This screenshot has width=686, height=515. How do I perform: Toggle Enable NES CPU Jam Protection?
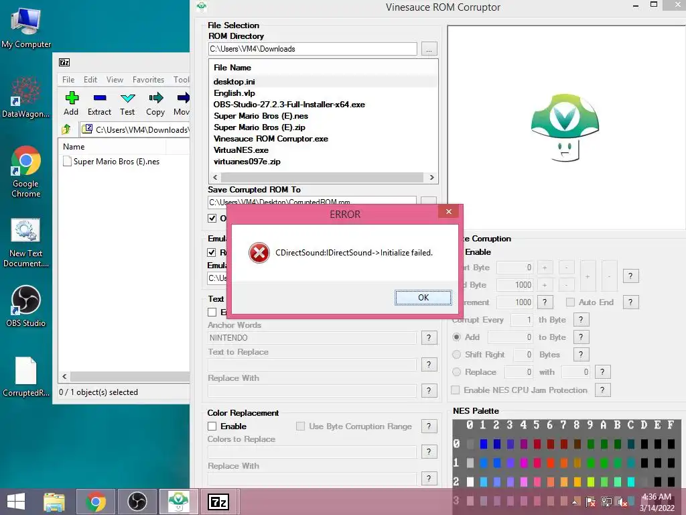pos(456,390)
